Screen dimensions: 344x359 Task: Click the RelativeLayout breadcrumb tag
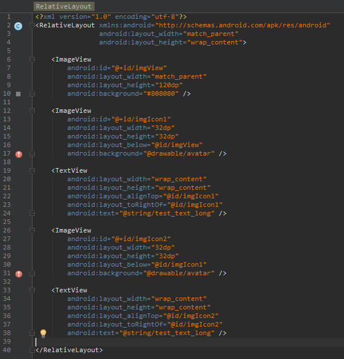pos(64,6)
